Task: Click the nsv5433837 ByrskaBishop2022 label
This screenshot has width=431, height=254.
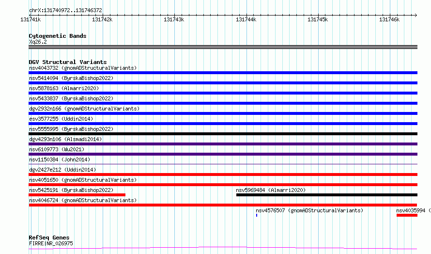Action: click(71, 98)
